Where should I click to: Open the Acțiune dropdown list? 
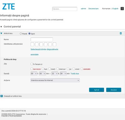pos(55,80)
